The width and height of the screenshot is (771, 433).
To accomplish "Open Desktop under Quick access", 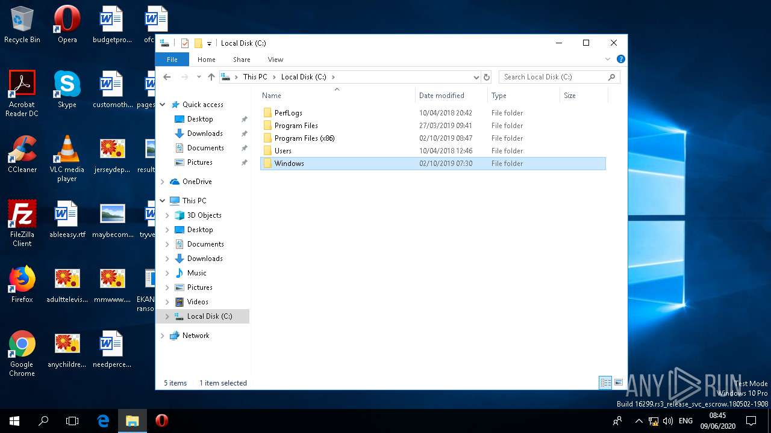I will (200, 119).
